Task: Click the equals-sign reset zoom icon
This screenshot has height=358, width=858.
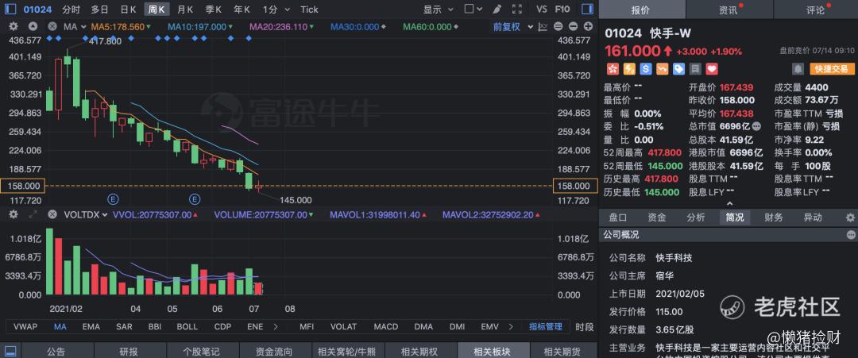Action: pos(558,27)
